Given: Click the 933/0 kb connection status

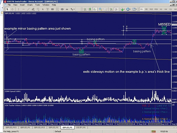Looking at the screenshot, I should [164, 131].
